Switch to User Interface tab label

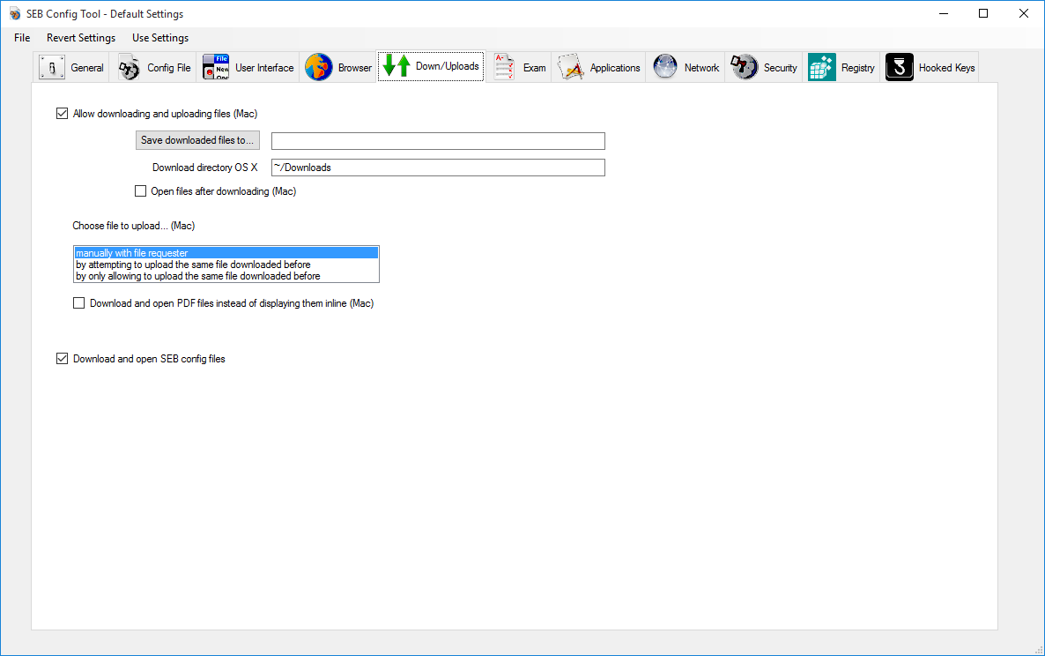coord(264,68)
